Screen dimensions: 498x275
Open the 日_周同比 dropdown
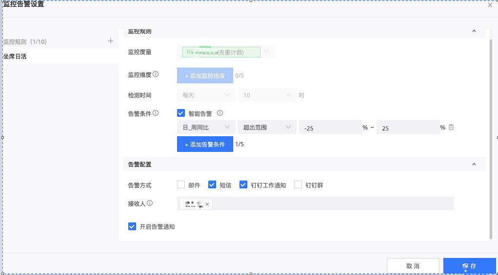click(206, 127)
